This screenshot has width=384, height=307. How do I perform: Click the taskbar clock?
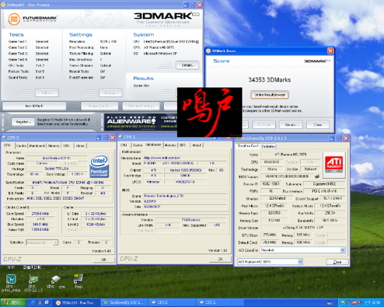click(373, 303)
